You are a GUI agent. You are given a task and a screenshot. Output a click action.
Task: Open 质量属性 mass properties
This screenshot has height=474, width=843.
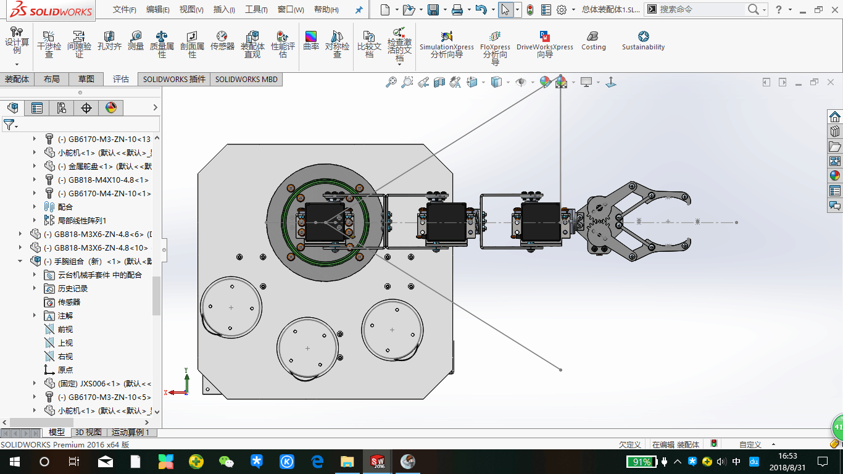162,44
